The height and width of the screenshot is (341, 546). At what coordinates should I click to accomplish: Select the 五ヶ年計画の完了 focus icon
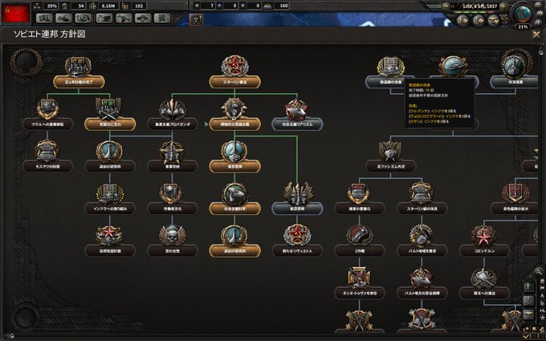click(x=79, y=67)
